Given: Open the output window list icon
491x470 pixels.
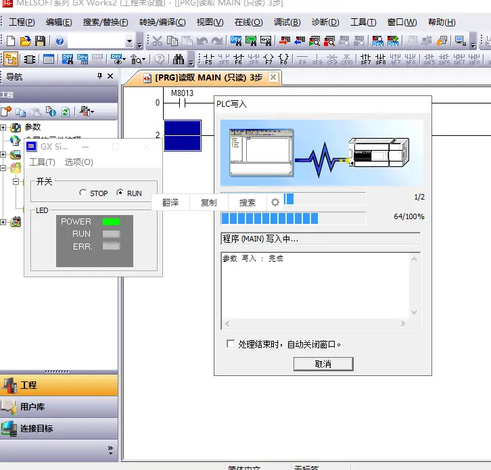Looking at the screenshot, I should [x=49, y=60].
